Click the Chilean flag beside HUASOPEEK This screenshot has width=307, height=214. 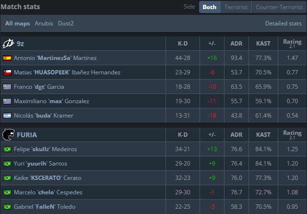click(x=7, y=72)
